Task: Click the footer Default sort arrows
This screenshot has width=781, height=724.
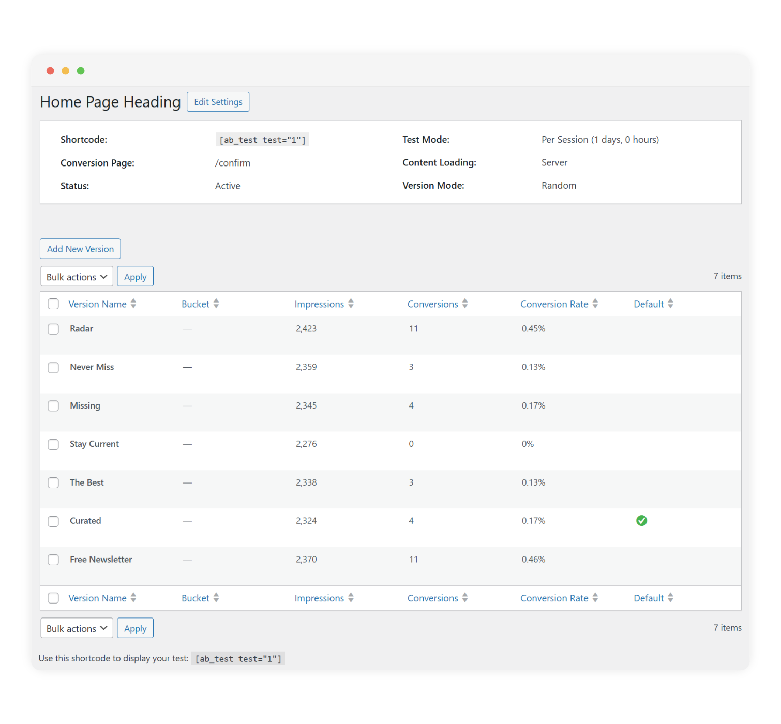Action: click(x=670, y=598)
